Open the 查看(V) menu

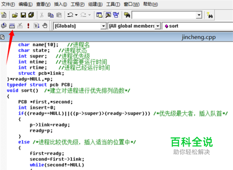[x=43, y=4]
